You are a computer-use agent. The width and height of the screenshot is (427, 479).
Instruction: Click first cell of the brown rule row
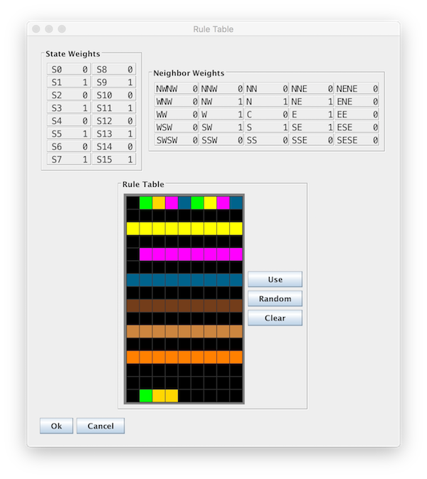(133, 306)
